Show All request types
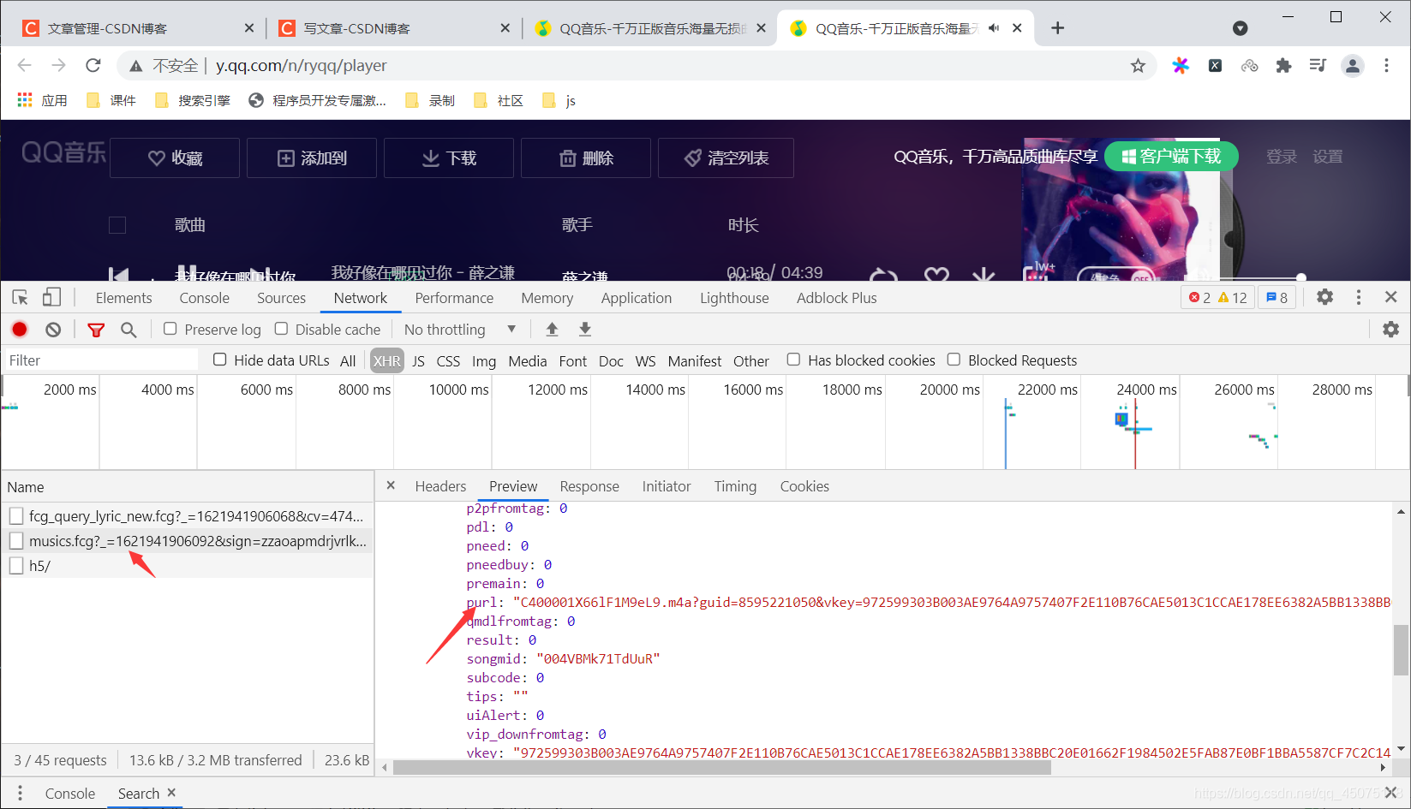Image resolution: width=1411 pixels, height=809 pixels. [x=348, y=361]
